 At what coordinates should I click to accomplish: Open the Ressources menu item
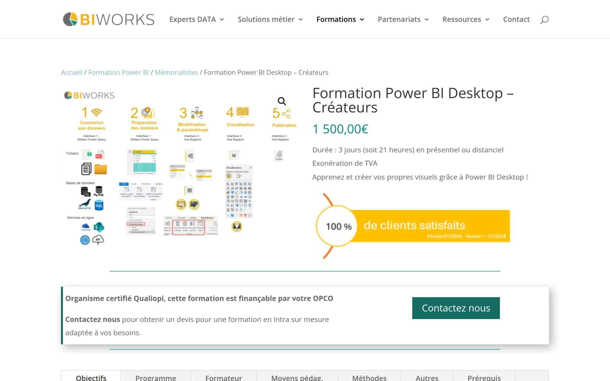pyautogui.click(x=462, y=19)
